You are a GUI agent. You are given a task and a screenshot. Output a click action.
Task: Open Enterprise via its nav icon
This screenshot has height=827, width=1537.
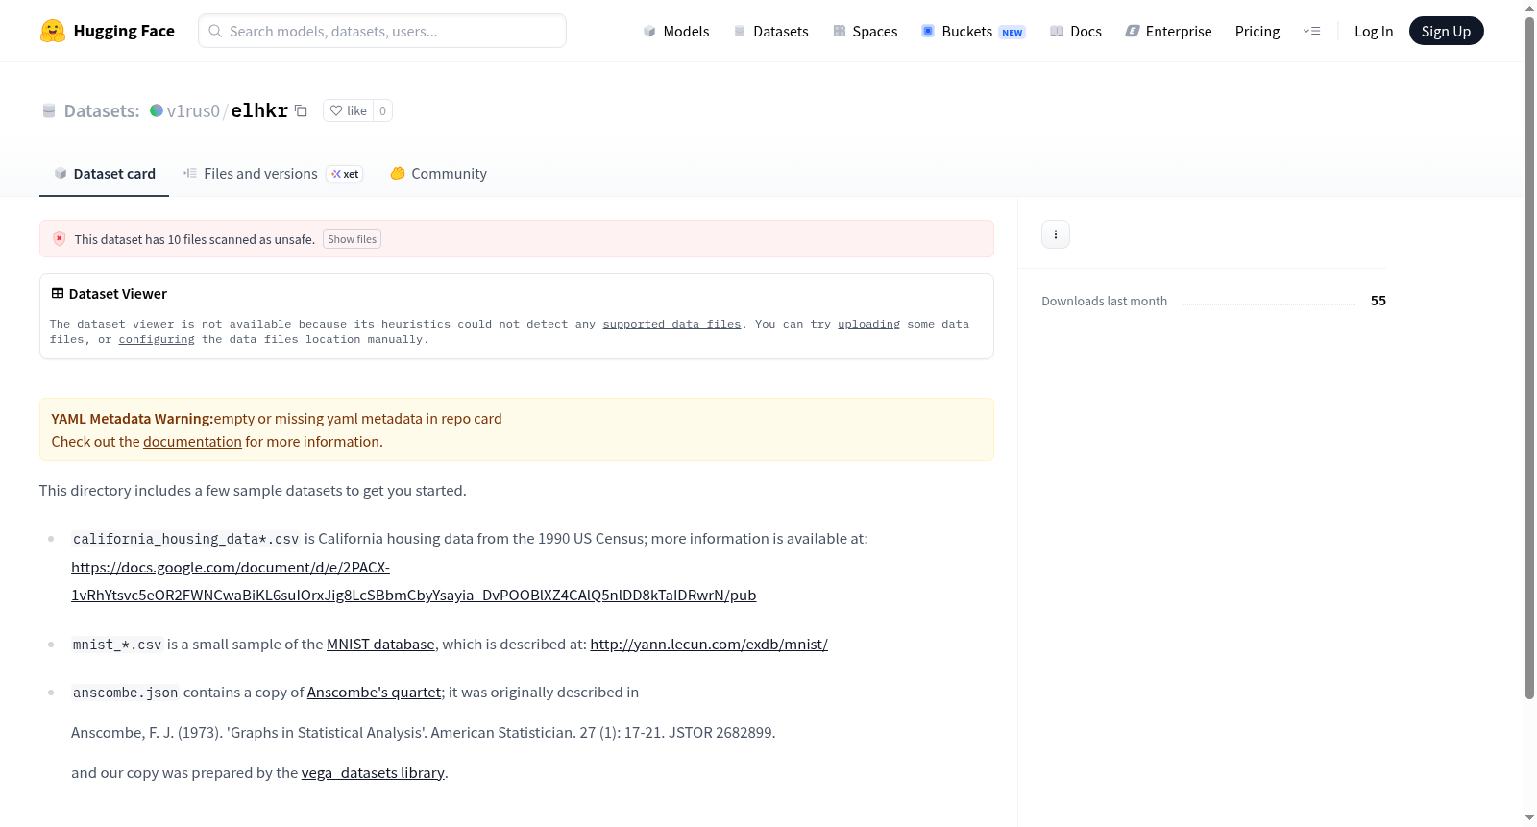point(1133,31)
